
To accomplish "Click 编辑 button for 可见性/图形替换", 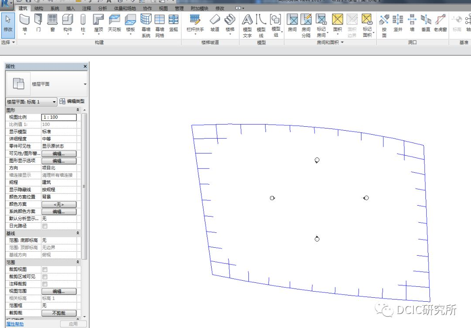I will click(59, 153).
